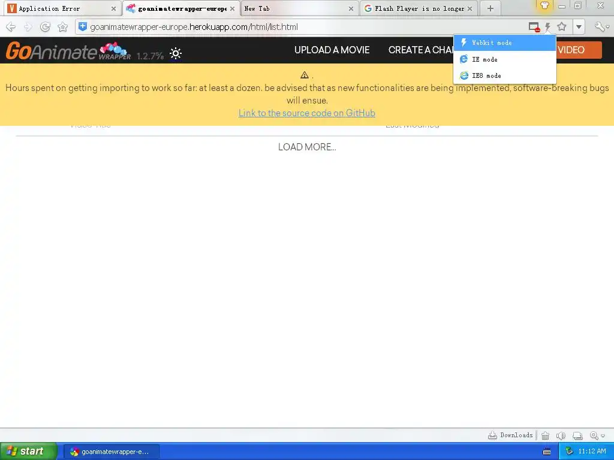Click the 1.2.7% version text
This screenshot has height=460, width=614.
click(x=151, y=56)
